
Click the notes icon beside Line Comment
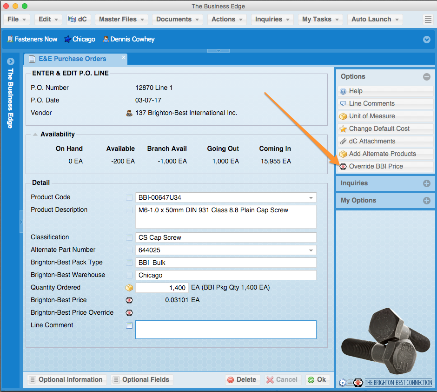(129, 325)
